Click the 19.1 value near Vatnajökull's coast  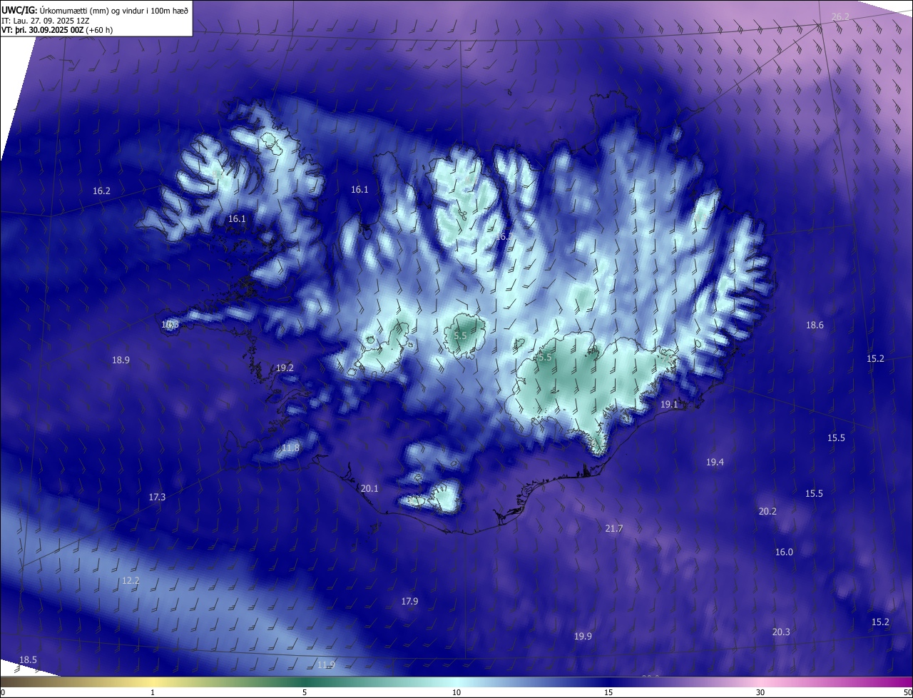click(x=669, y=405)
